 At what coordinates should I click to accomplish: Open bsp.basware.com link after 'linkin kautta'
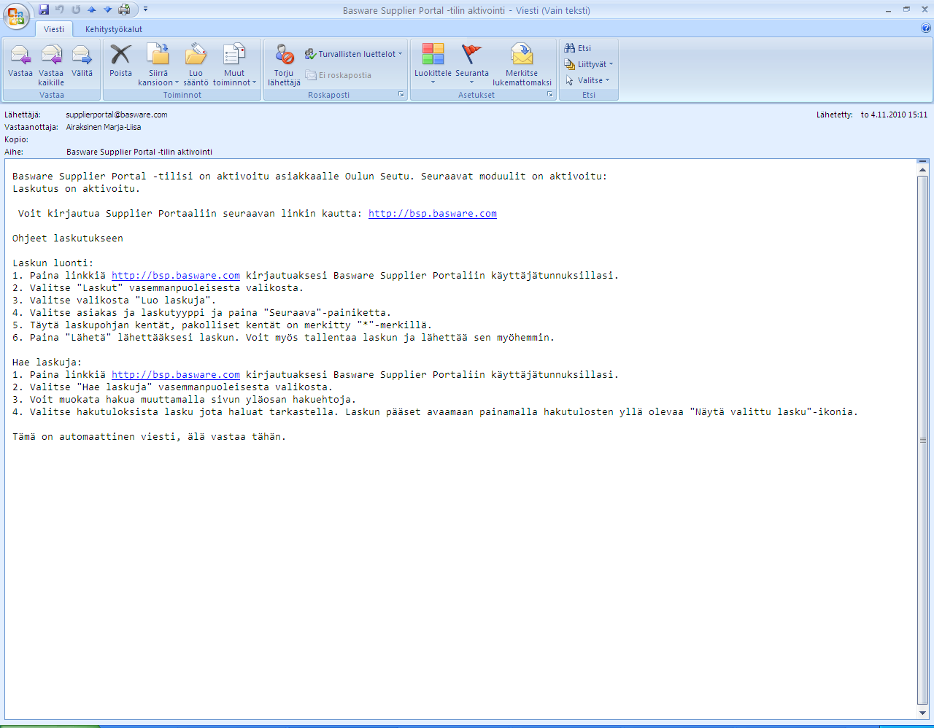(433, 214)
